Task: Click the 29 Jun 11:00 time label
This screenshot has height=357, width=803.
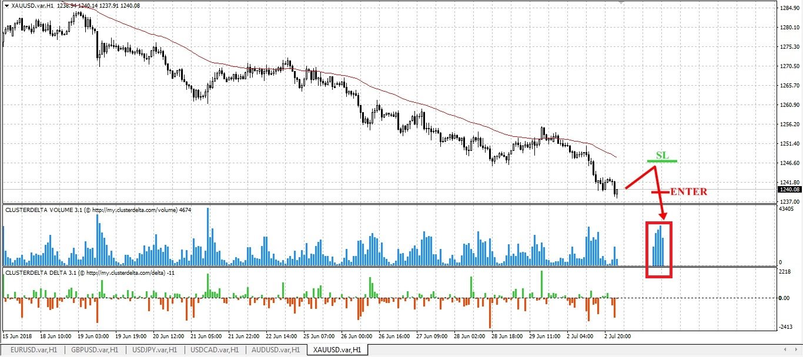Action: coord(545,336)
